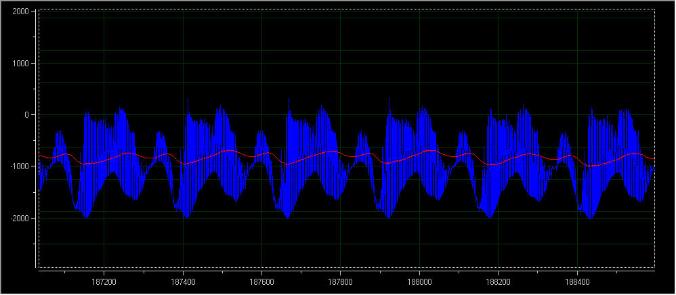
Task: Click the blue waveform trough bottom near 188430
Action: coord(590,219)
